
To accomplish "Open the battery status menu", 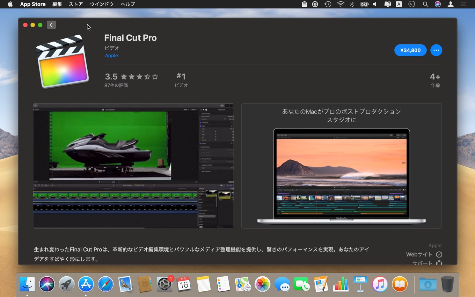I will [364, 4].
